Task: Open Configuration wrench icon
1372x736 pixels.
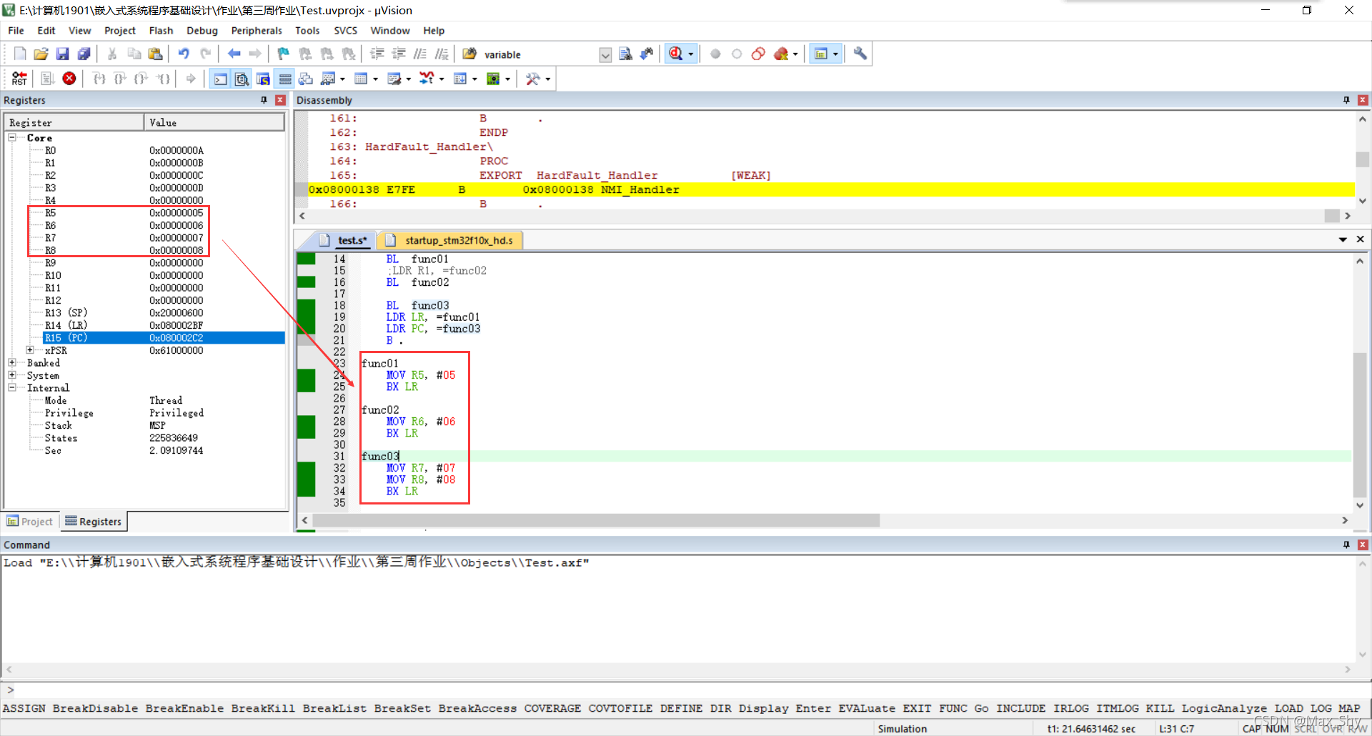Action: 860,54
